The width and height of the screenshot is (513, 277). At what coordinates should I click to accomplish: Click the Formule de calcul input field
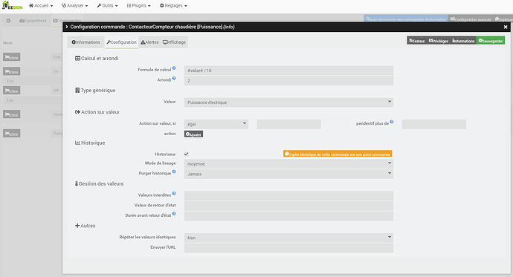(288, 71)
